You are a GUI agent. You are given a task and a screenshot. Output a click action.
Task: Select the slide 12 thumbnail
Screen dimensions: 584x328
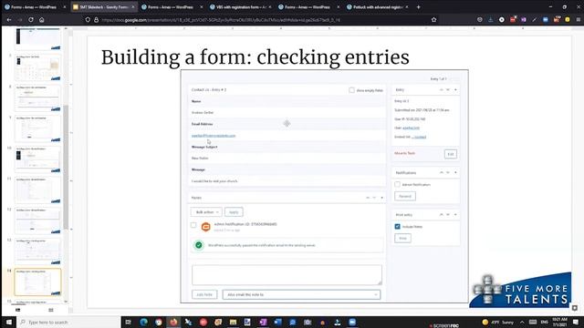[x=38, y=220]
